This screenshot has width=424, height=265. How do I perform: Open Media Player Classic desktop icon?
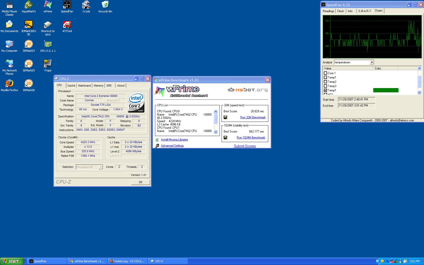tap(9, 8)
